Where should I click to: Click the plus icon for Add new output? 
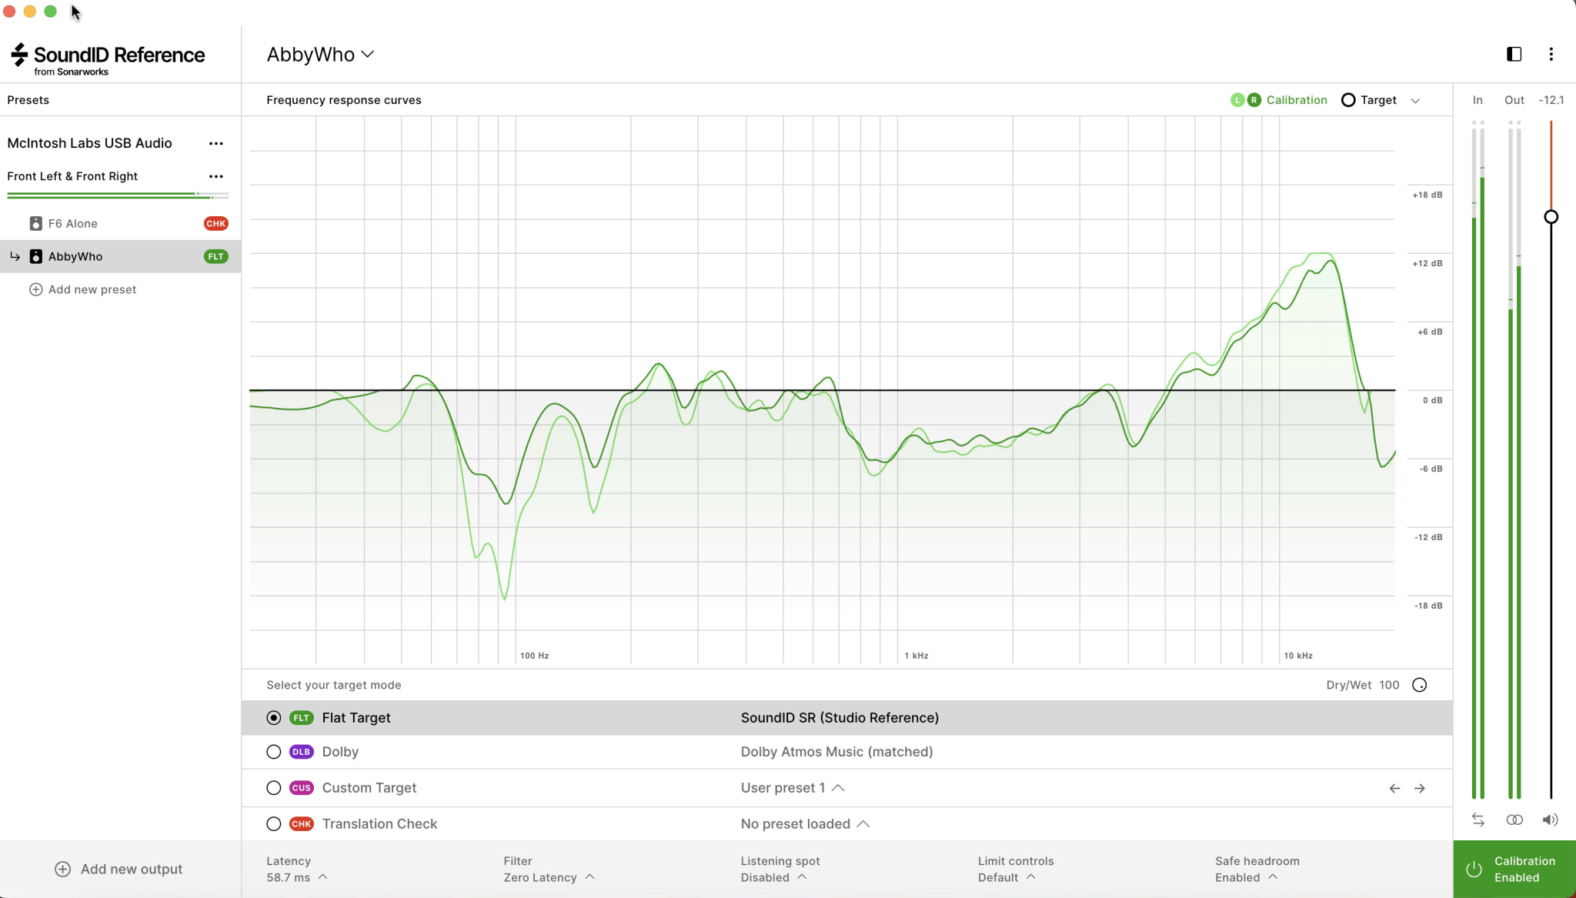tap(63, 869)
